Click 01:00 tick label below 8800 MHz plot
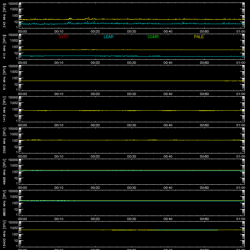Screen dimensions: 250x250 [241, 219]
